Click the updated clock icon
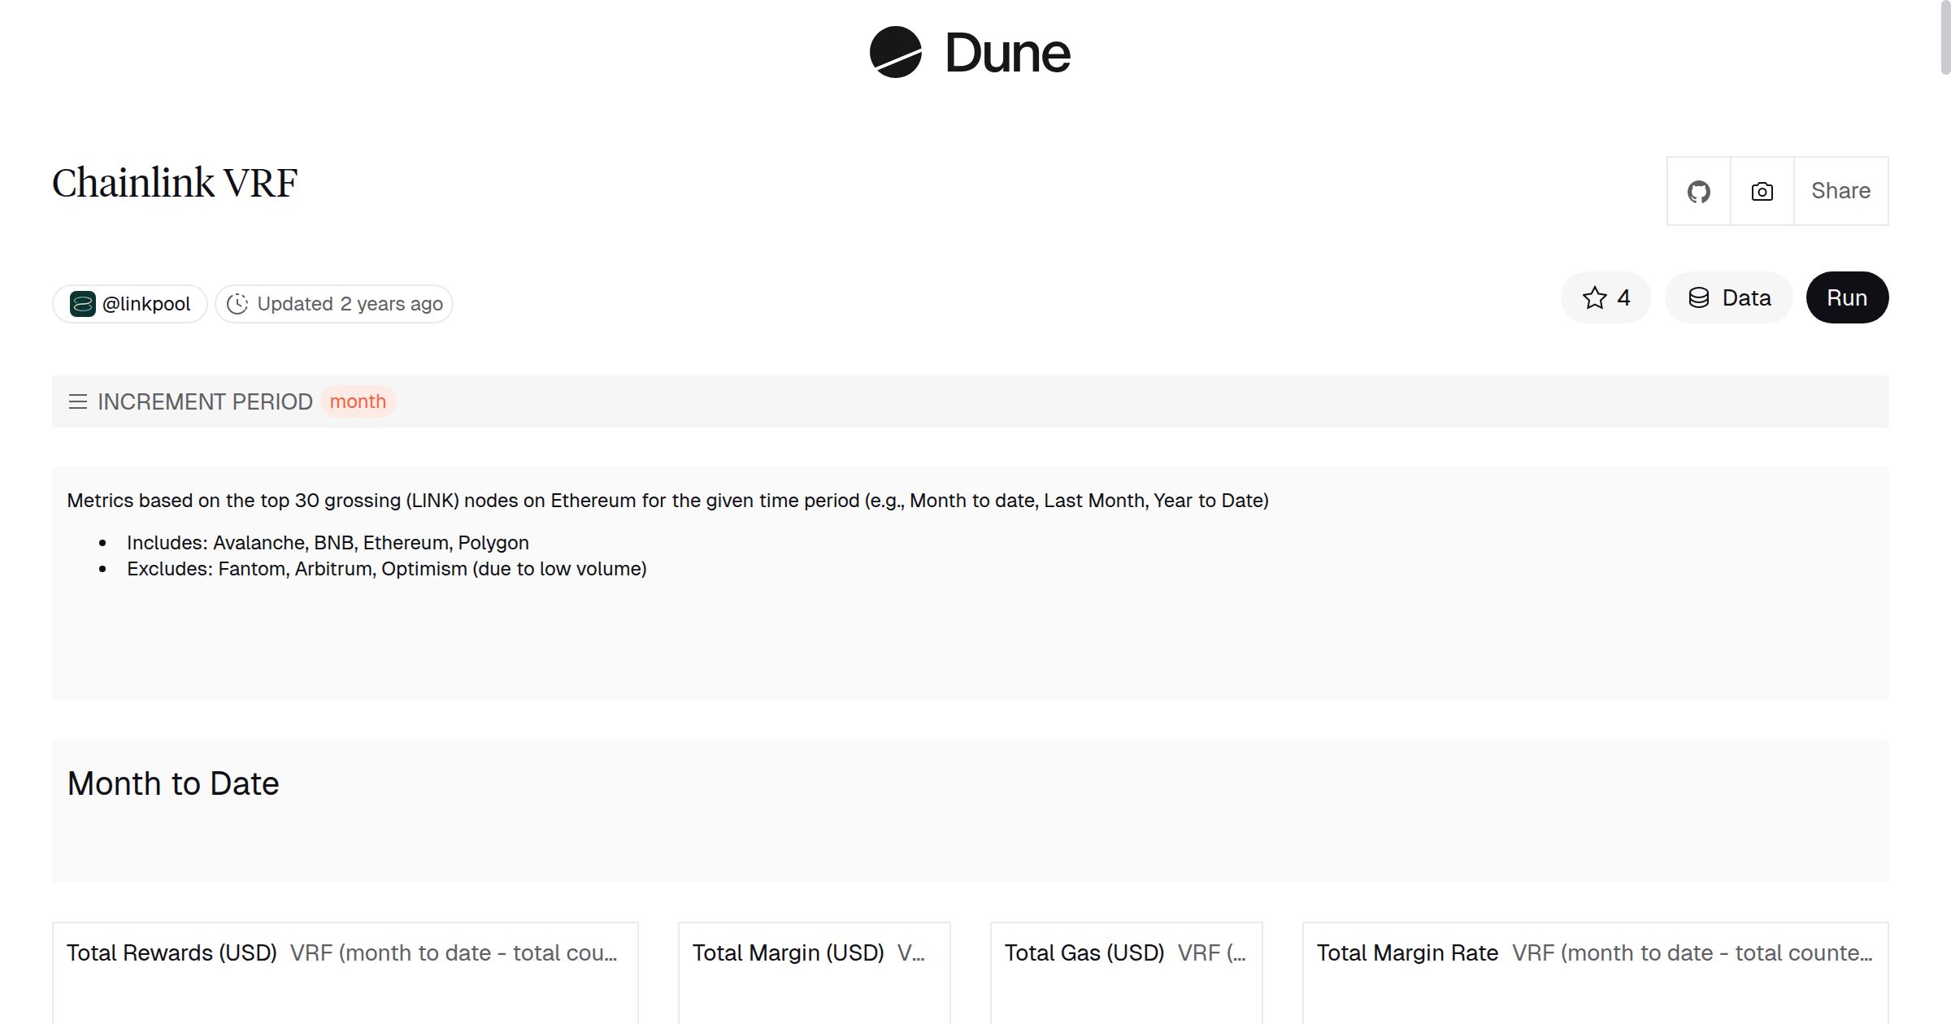 tap(237, 304)
